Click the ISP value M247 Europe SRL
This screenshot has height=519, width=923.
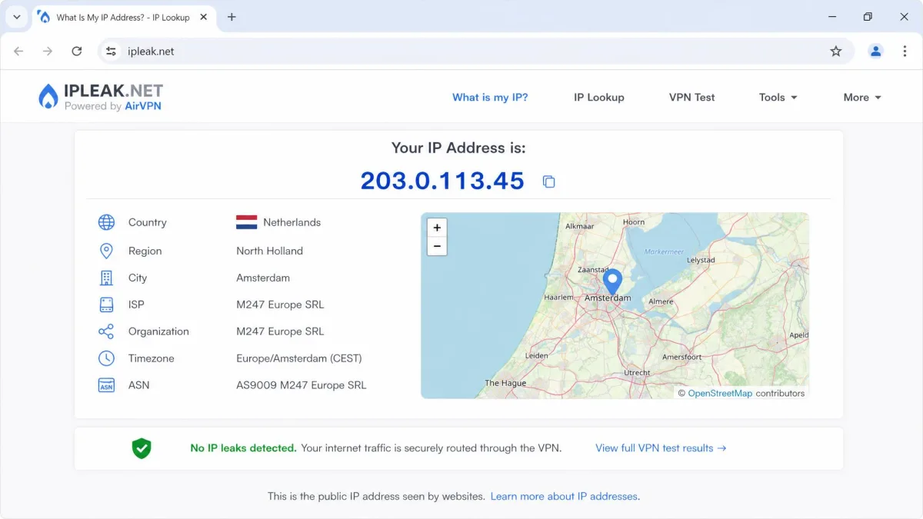tap(280, 304)
